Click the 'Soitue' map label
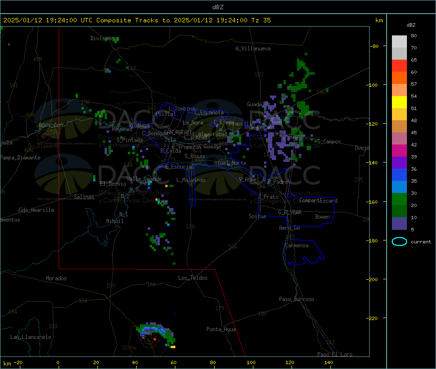This screenshot has width=436, height=369. (x=257, y=216)
